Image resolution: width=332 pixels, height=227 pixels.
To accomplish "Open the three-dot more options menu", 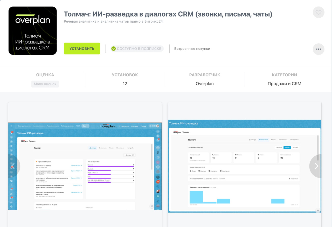I will [319, 49].
